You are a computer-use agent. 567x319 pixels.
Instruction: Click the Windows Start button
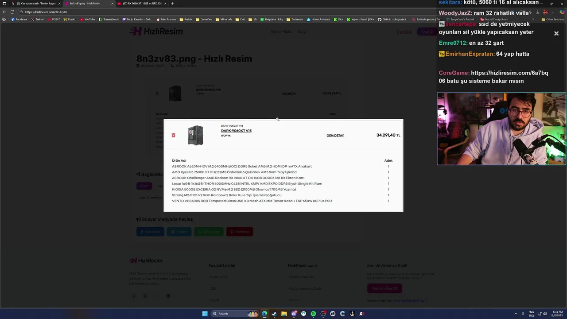pos(205,314)
